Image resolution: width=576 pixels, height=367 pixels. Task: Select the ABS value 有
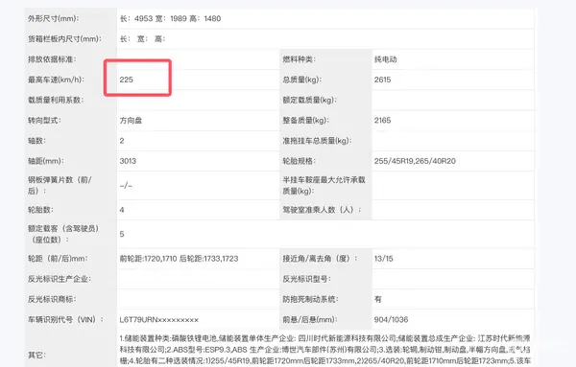(x=378, y=299)
